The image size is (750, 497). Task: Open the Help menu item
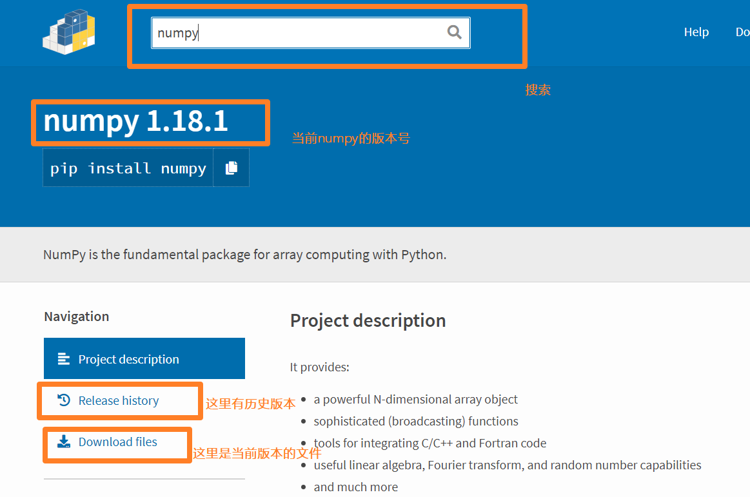tap(696, 32)
